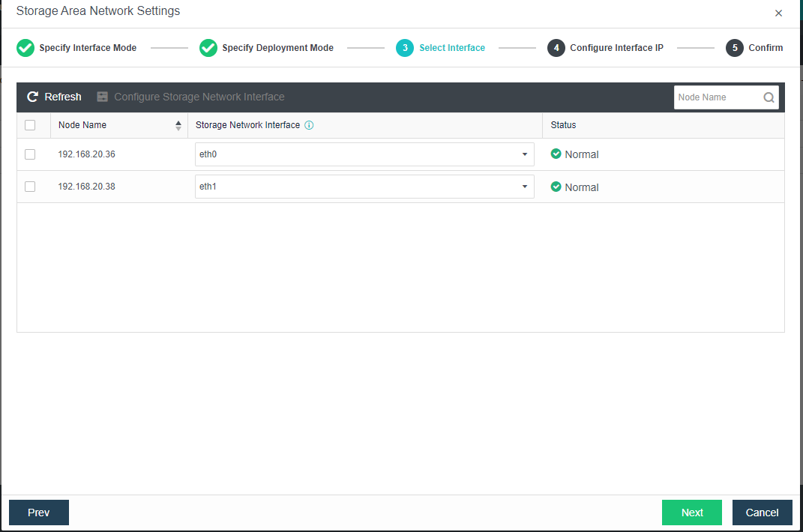Click the green status icon for 192.168.20.36
803x532 pixels.
pos(556,154)
